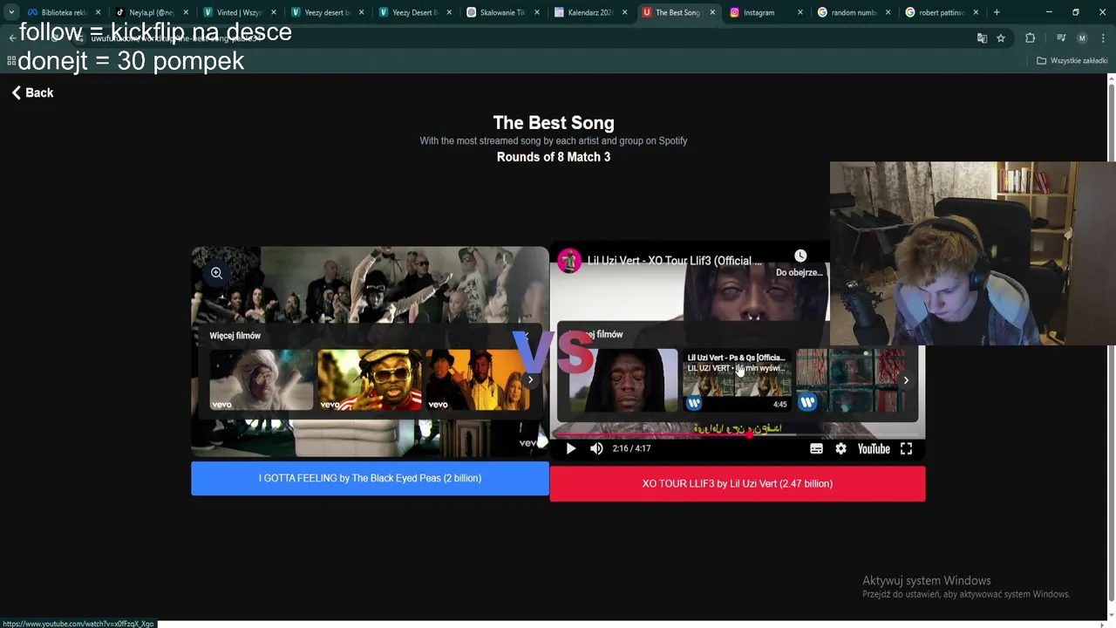Open the third vevo group thumbnail
The width and height of the screenshot is (1116, 628).
click(x=477, y=379)
